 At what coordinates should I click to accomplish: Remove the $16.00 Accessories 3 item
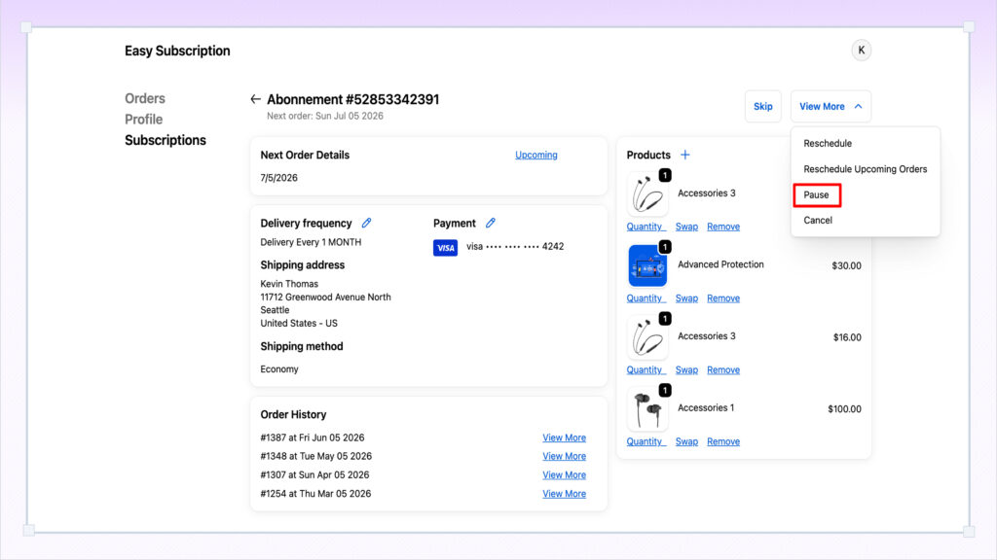point(723,369)
